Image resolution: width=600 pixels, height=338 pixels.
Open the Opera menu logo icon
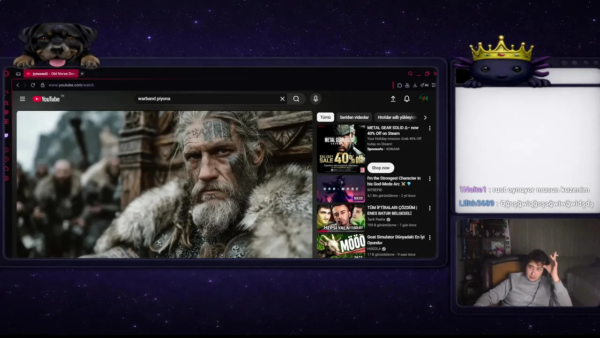(7, 74)
